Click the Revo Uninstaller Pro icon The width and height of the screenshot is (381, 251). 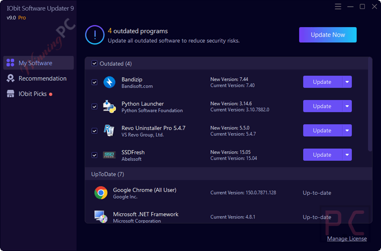109,131
